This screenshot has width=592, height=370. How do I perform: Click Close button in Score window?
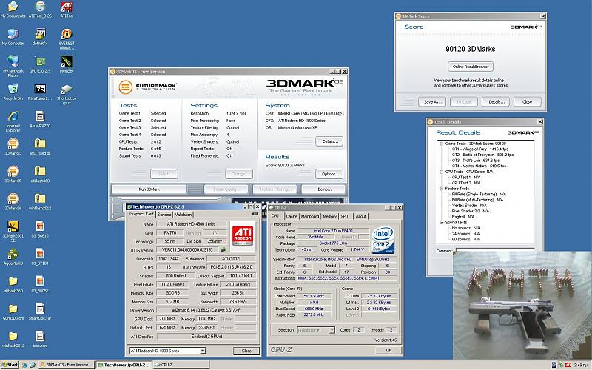pos(527,101)
